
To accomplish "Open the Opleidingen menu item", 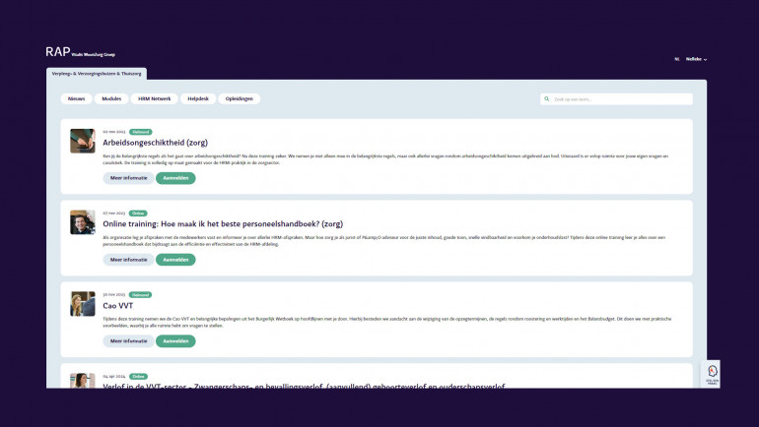I will [240, 98].
